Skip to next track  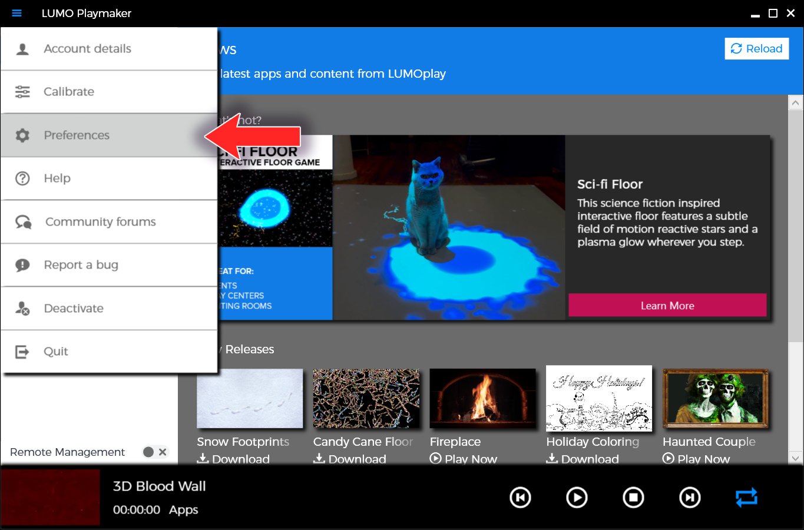pos(690,498)
